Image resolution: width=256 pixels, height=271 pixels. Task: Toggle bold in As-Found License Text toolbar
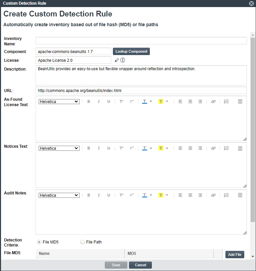[x=89, y=101]
